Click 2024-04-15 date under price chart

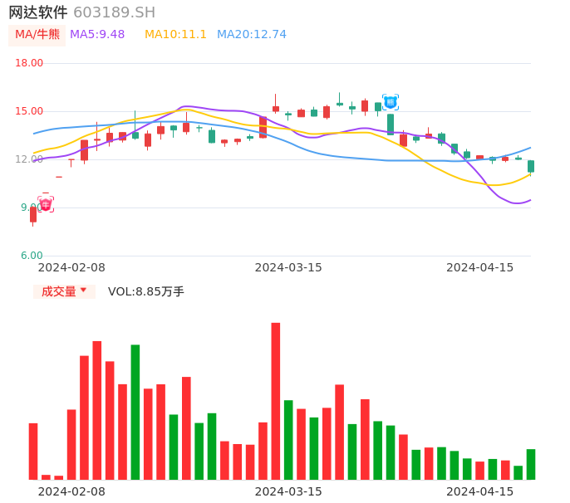pyautogui.click(x=480, y=268)
